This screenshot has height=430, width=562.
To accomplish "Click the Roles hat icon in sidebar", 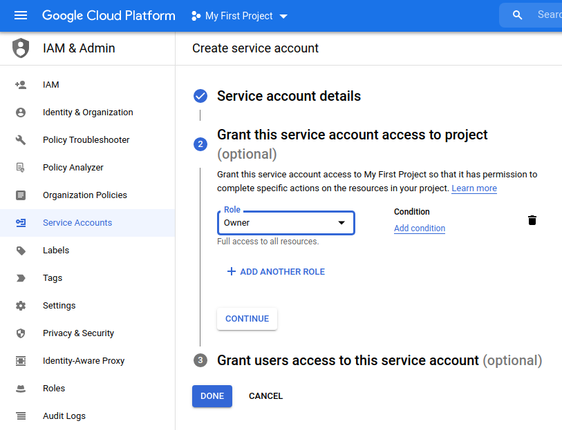I will pos(21,389).
